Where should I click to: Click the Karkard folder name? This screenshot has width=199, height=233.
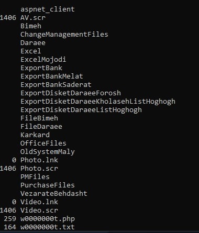(x=35, y=135)
